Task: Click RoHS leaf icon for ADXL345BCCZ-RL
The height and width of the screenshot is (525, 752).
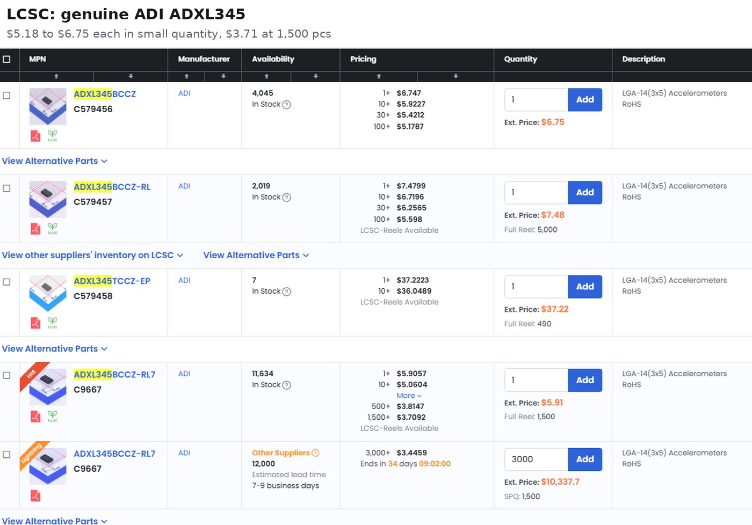Action: coord(52,229)
